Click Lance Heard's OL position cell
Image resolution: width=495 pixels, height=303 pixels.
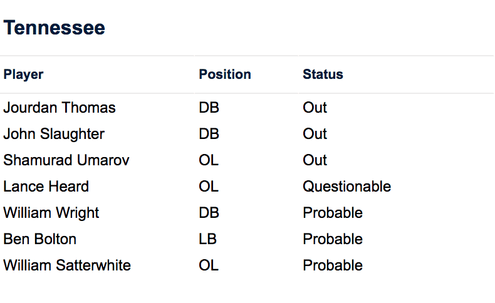click(209, 187)
